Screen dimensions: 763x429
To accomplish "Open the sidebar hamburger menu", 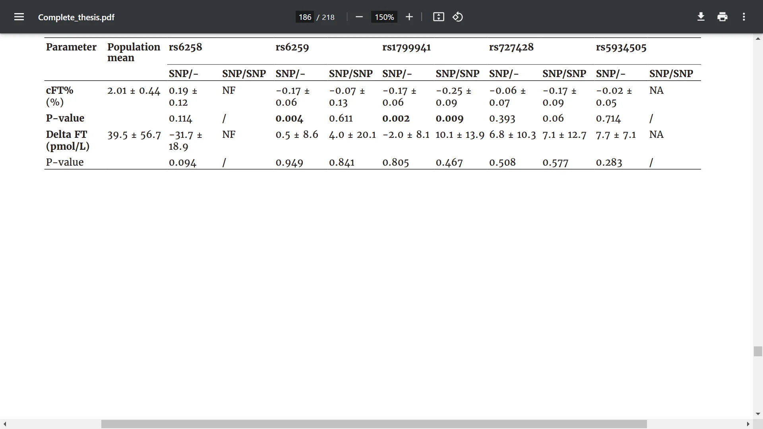I will tap(19, 17).
